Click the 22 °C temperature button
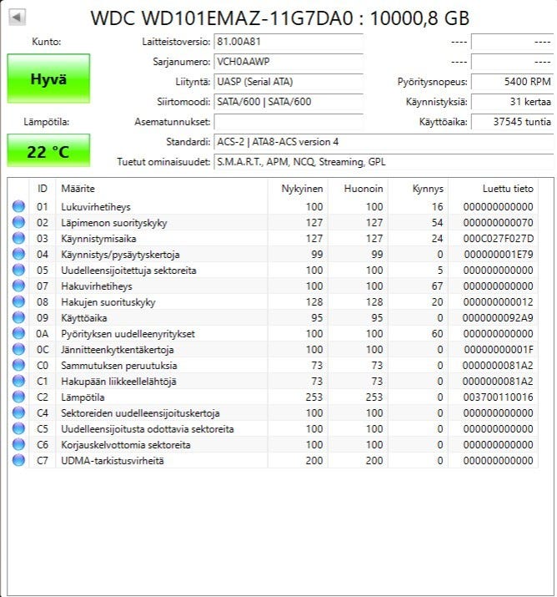Screen dimensions: 557x597 point(48,150)
